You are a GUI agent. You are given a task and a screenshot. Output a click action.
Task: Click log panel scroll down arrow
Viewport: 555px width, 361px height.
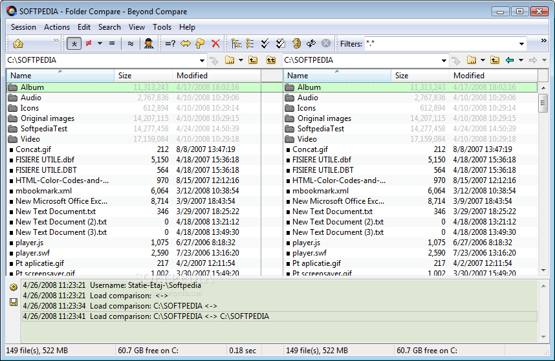pyautogui.click(x=543, y=337)
